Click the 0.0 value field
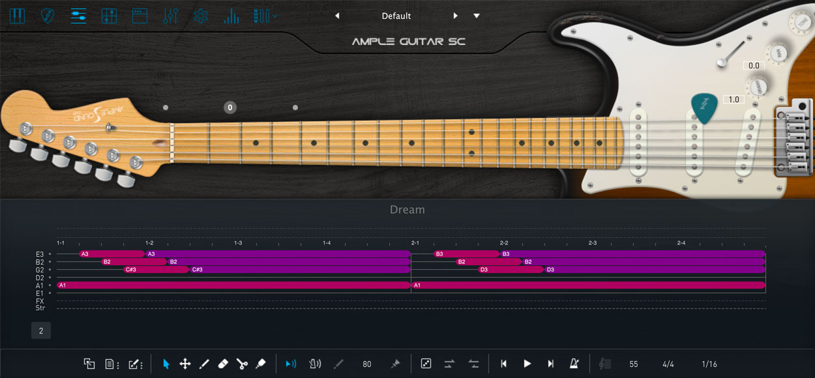The width and height of the screenshot is (815, 378). 754,65
